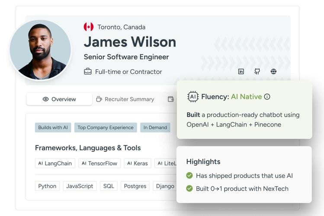The image size is (324, 216).
Task: Click the green check beside NexTech highlight
Action: (189, 189)
